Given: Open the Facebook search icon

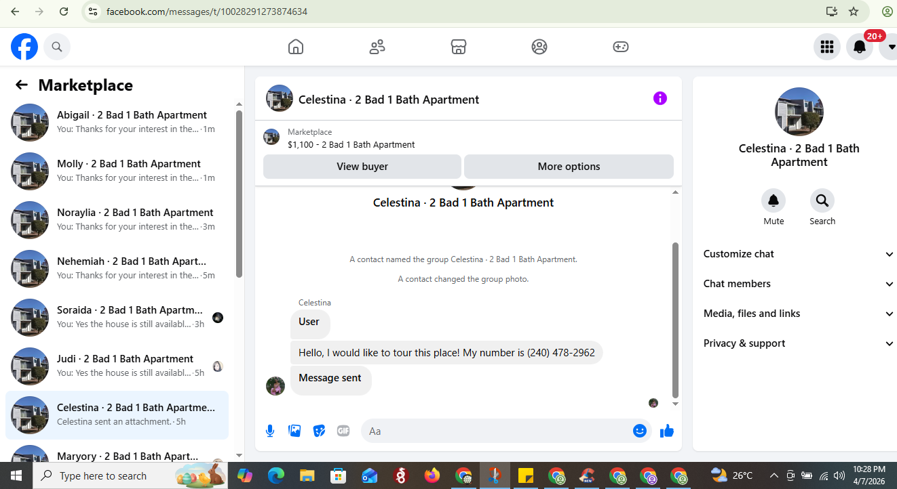Looking at the screenshot, I should click(x=57, y=47).
